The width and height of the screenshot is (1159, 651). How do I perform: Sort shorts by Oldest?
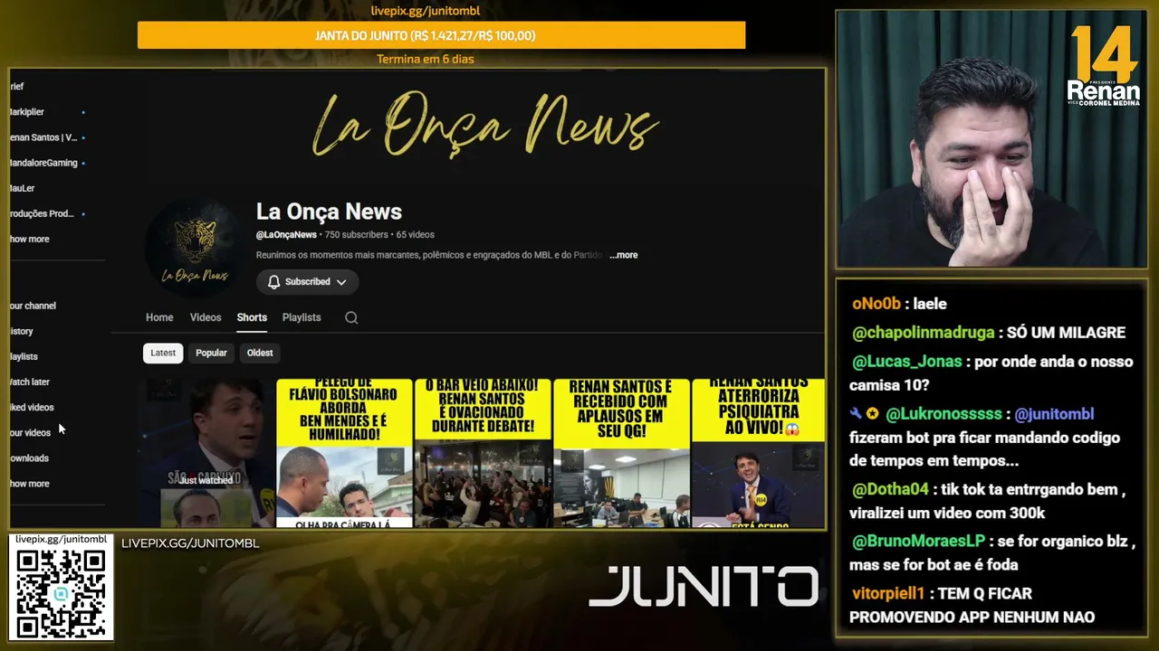[260, 353]
